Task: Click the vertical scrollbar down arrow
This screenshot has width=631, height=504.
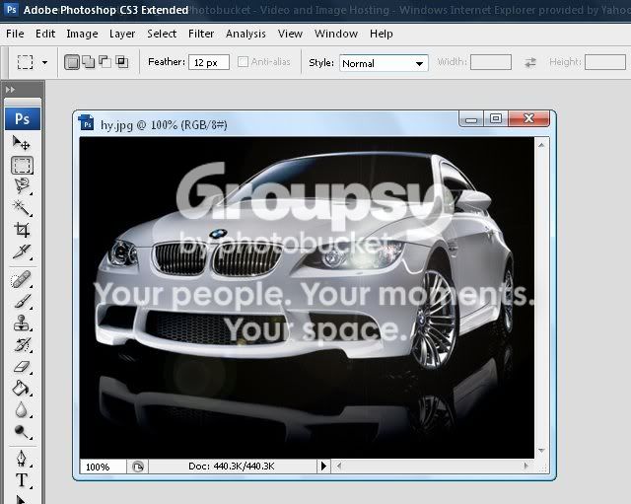Action: pos(541,451)
